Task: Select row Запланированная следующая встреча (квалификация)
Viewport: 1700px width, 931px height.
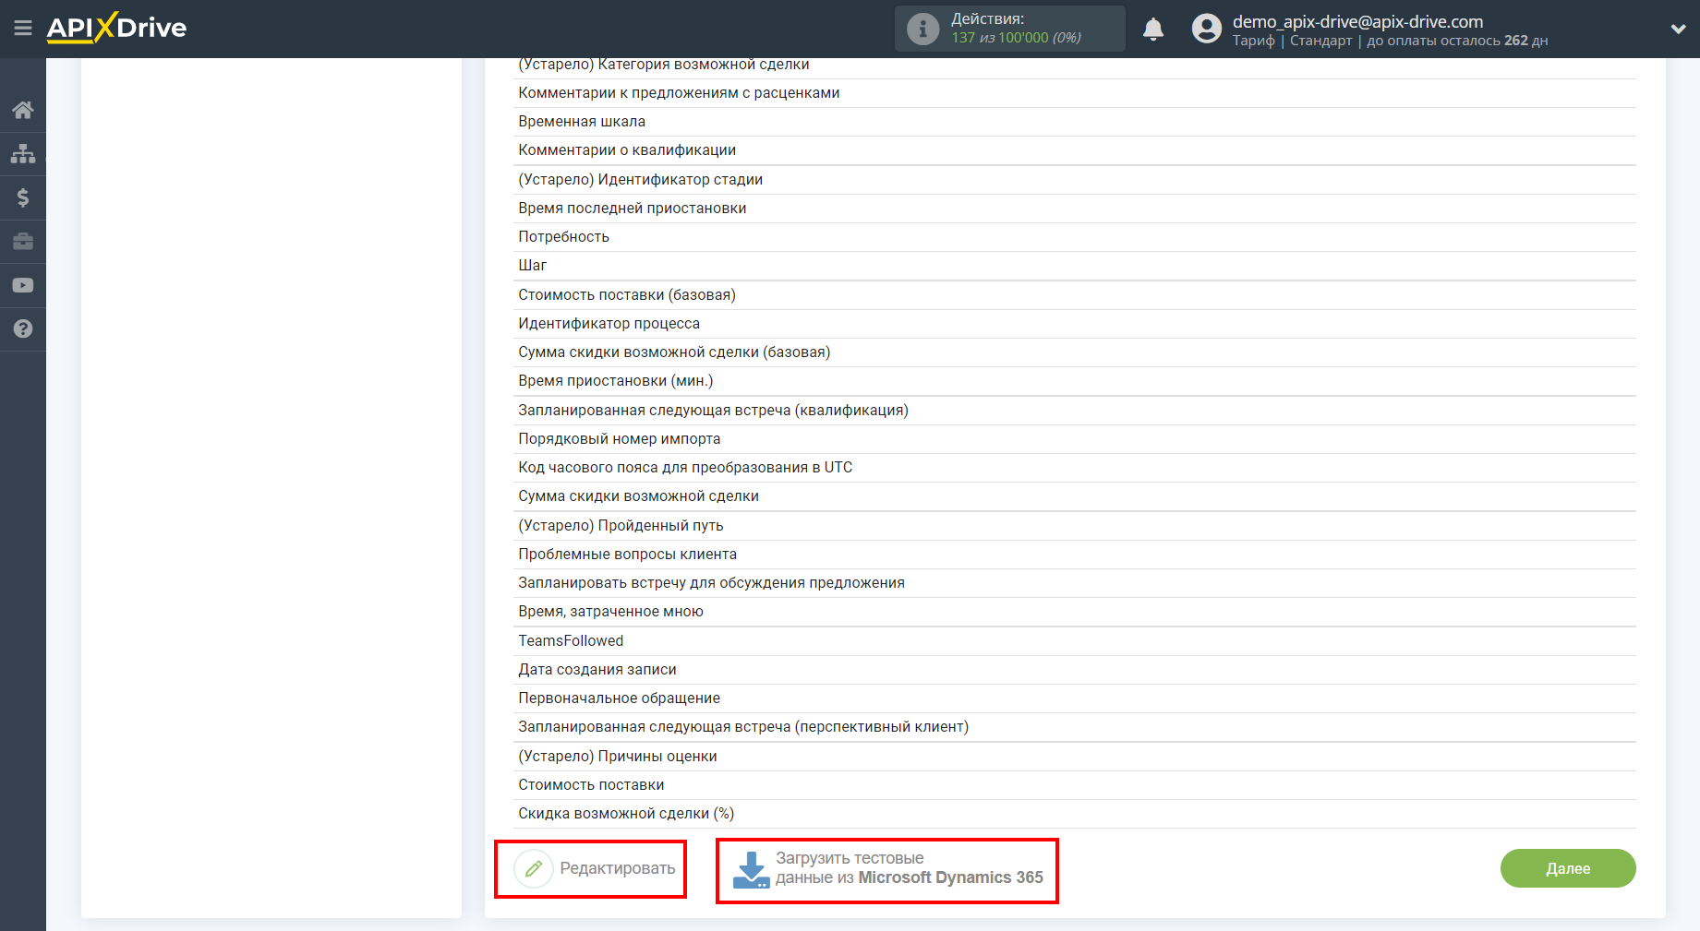Action: point(1075,411)
